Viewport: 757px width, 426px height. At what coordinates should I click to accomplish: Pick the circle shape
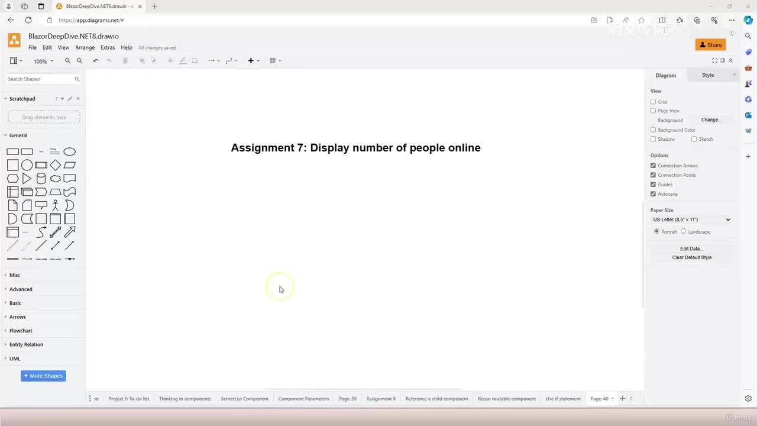tap(27, 165)
